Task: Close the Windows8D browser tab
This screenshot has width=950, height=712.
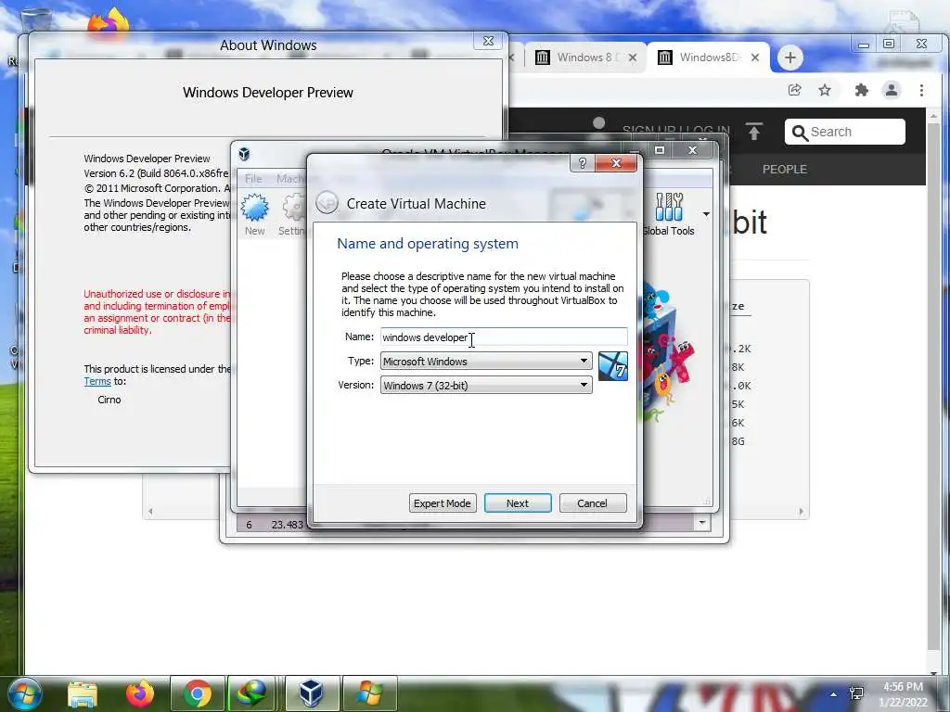Action: coord(755,57)
